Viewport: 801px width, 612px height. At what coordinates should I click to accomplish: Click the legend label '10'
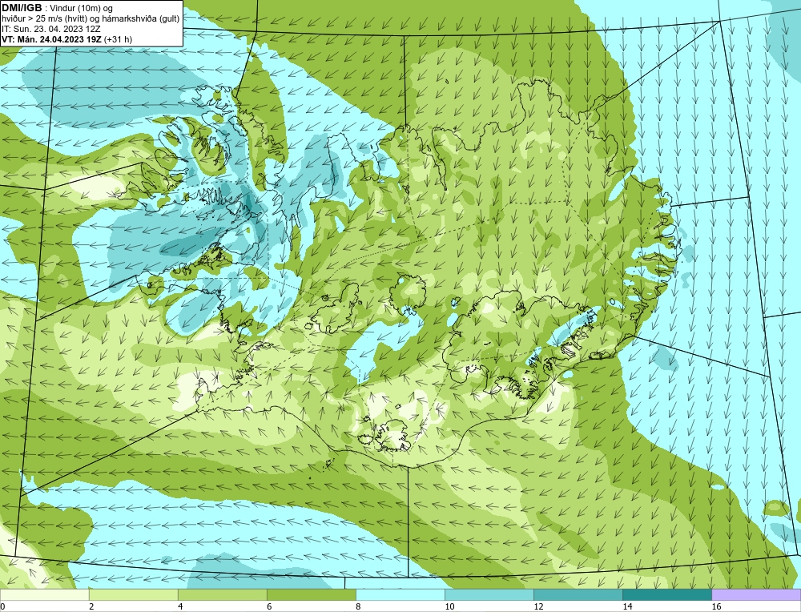coord(449,606)
